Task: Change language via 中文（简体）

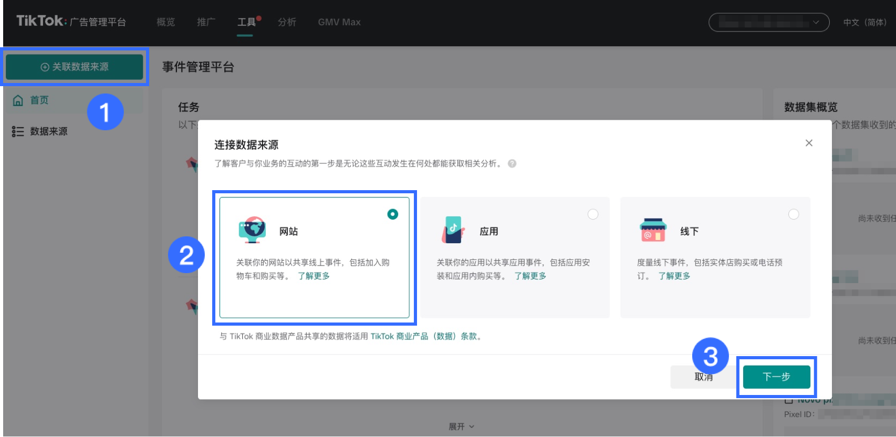Action: point(865,23)
